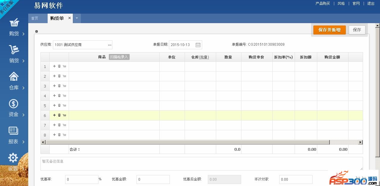Viewport: 380px width, 186px height.
Task: Click the 扫描枪录入 button
Action: (x=119, y=57)
